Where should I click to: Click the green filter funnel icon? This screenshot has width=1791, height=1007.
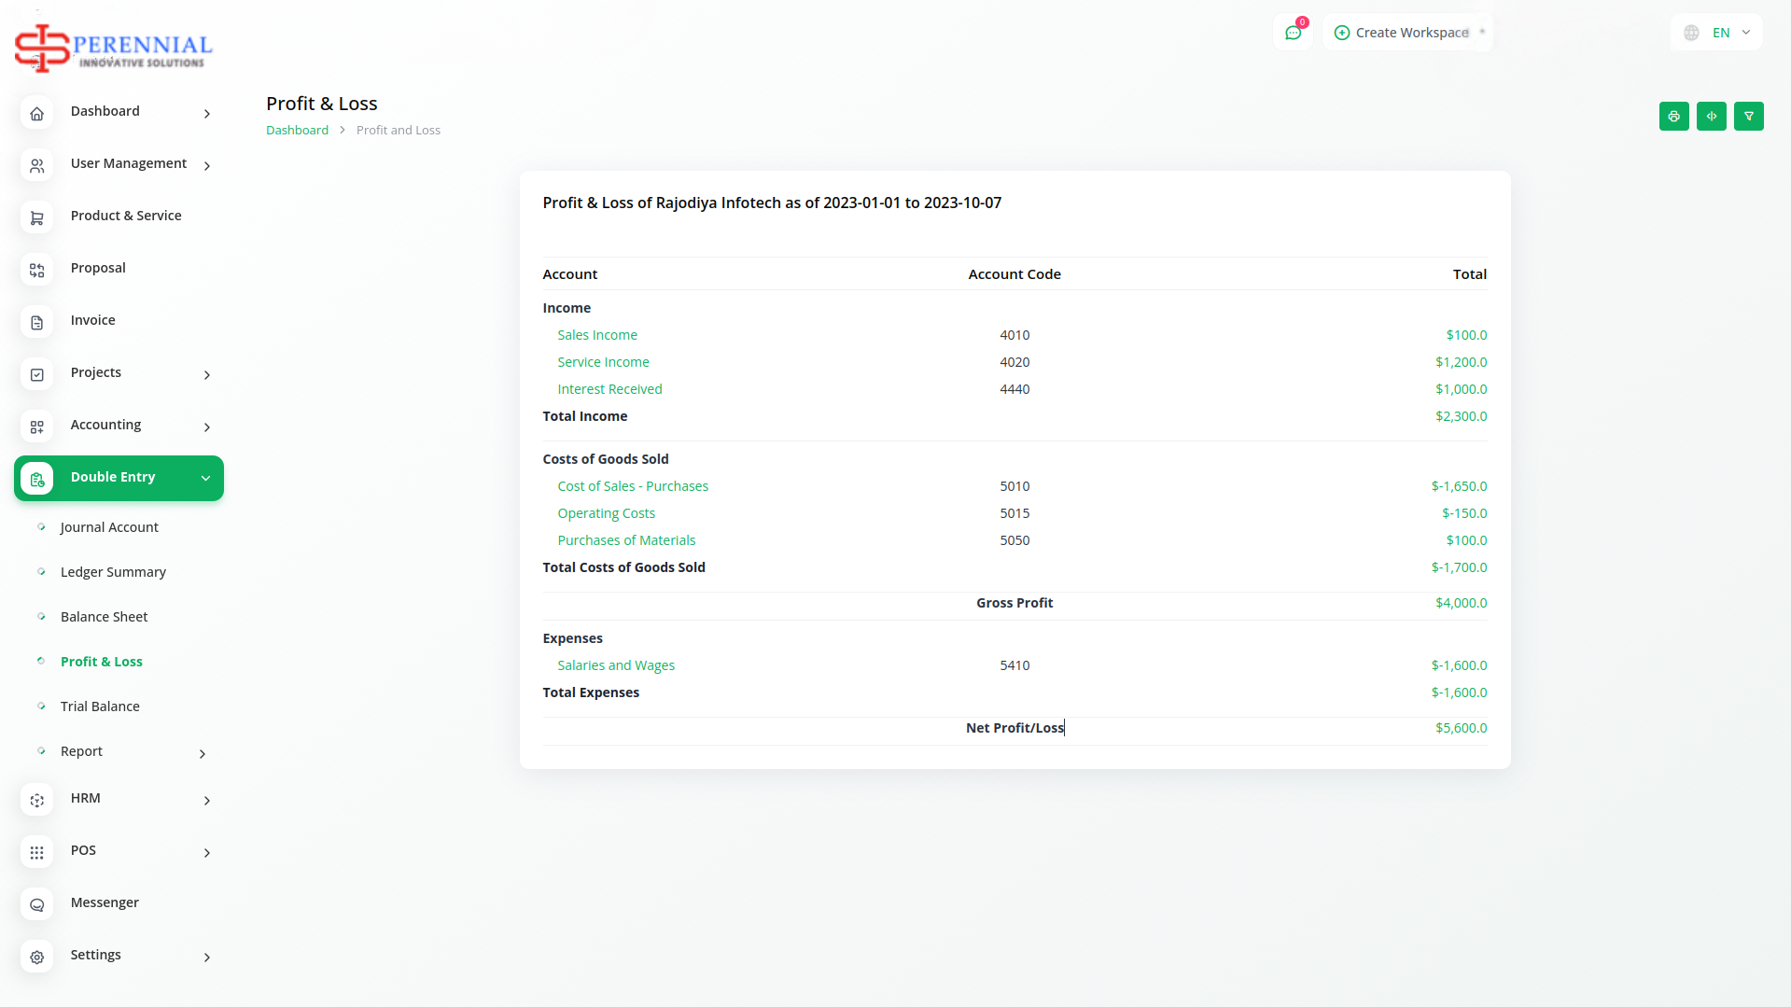(1748, 117)
